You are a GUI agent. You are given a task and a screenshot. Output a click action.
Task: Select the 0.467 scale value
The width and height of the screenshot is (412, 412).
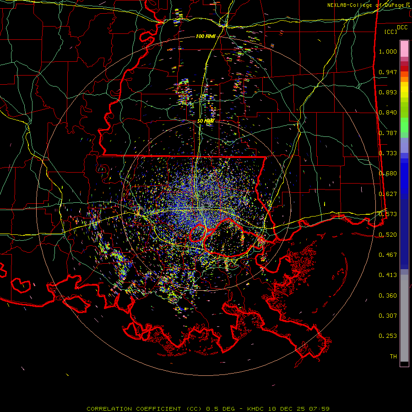pos(388,255)
